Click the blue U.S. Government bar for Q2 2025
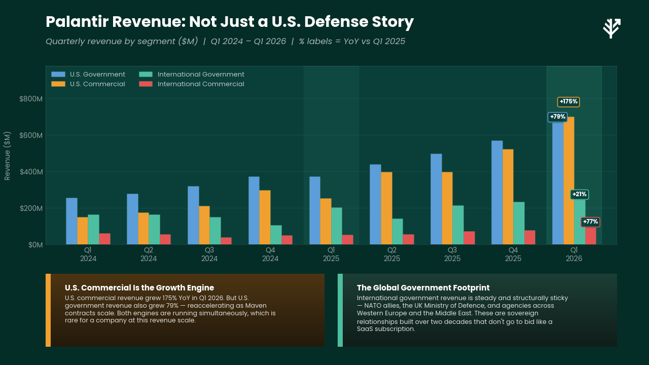Screen dimensions: 649x365 (375, 204)
